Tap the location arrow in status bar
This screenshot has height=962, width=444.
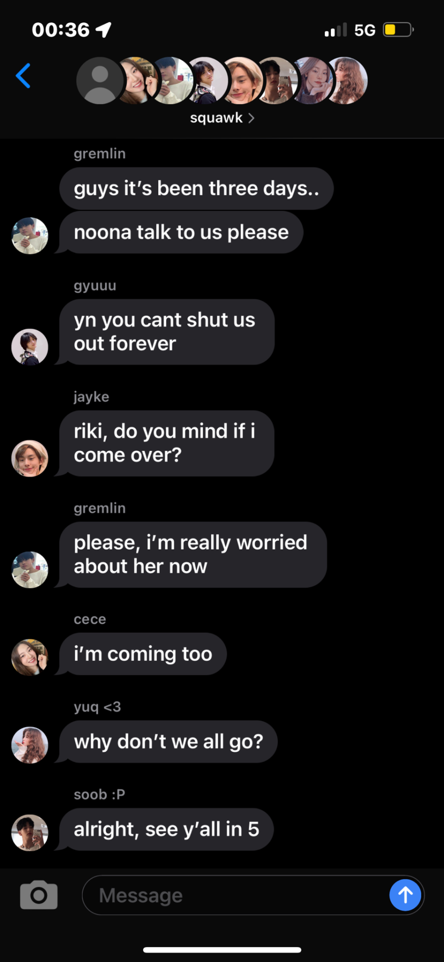coord(104,30)
